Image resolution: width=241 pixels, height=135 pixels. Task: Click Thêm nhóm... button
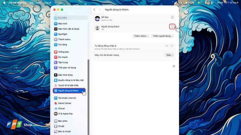[x=141, y=36]
